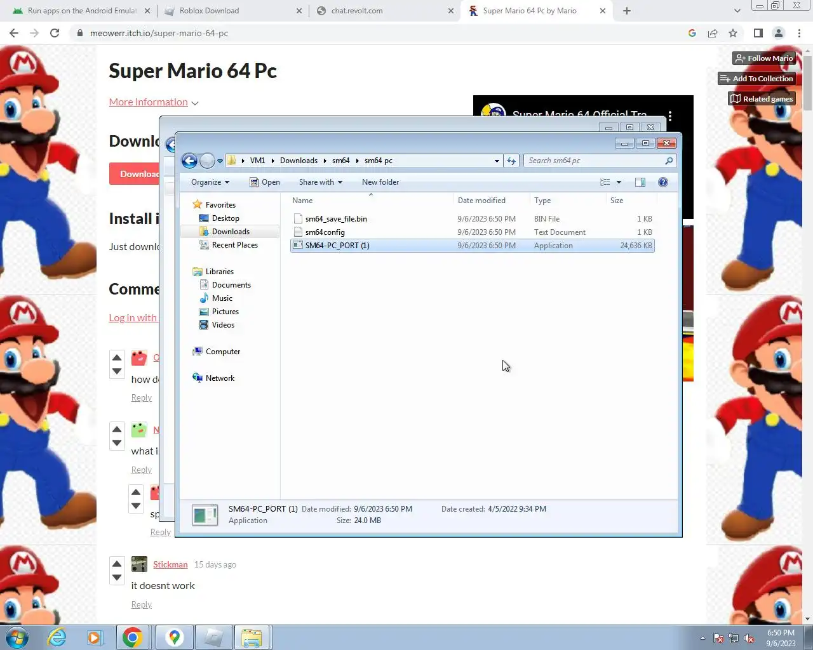This screenshot has height=650, width=813.
Task: Open Recent Places in the navigation pane
Action: (x=234, y=245)
